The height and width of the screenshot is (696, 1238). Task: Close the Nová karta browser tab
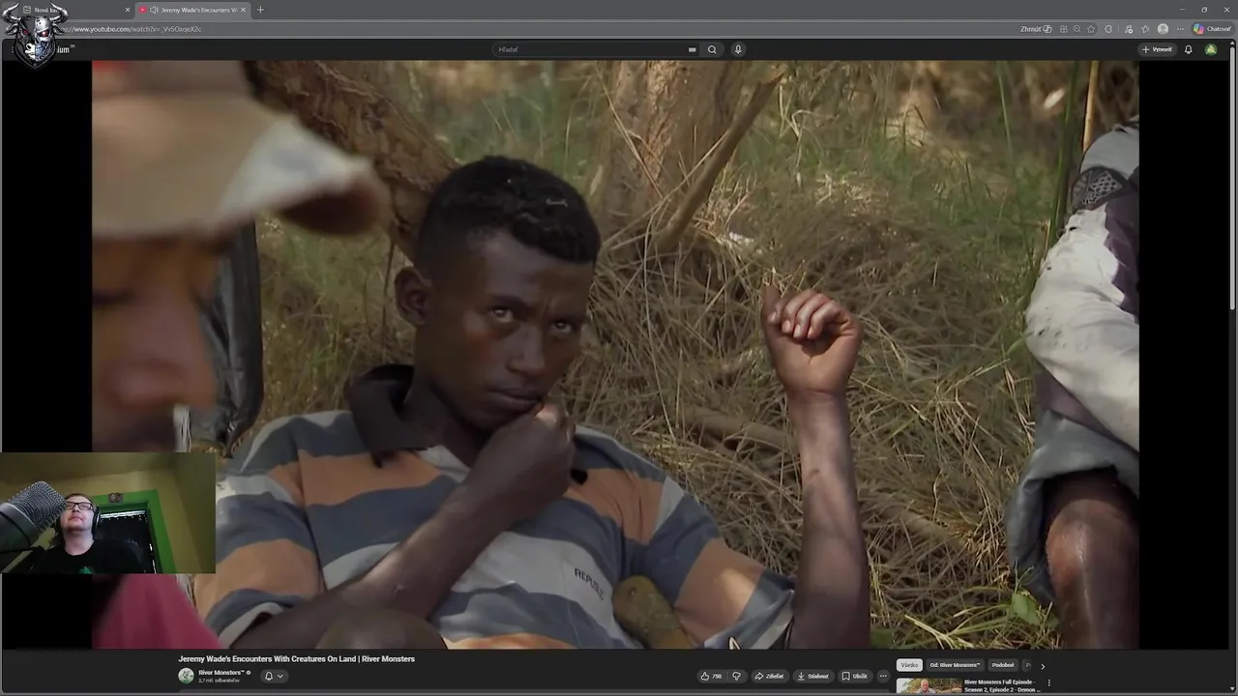128,10
